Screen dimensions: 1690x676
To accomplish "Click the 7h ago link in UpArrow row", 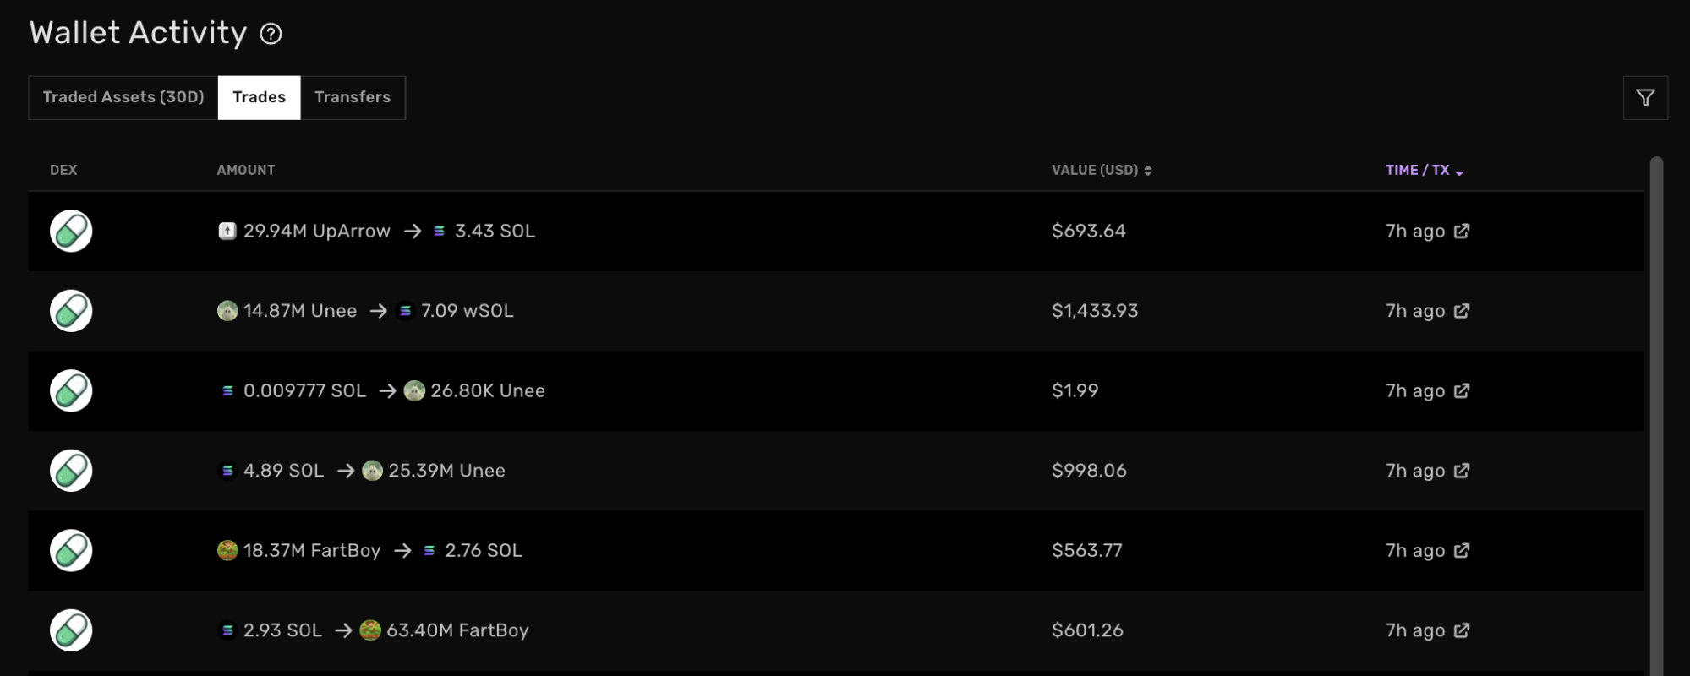I will 1414,231.
